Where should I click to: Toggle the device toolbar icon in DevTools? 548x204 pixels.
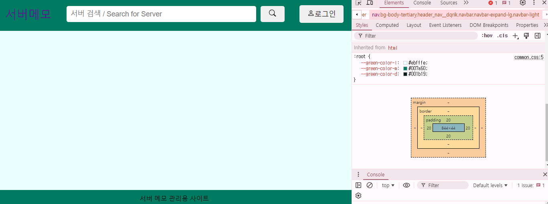click(x=370, y=3)
